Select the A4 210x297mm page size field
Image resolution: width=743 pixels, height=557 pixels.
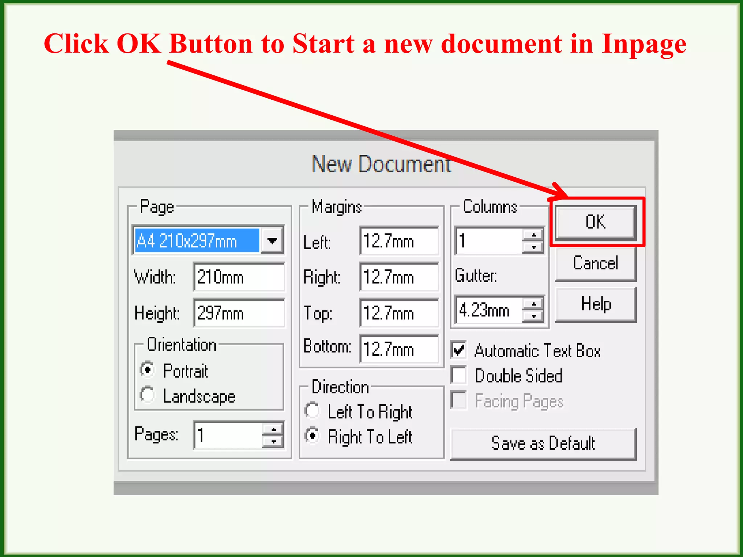197,240
